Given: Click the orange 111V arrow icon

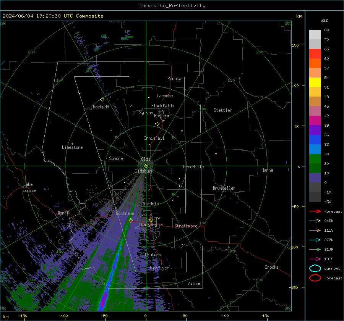Looking at the screenshot, I should (315, 230).
